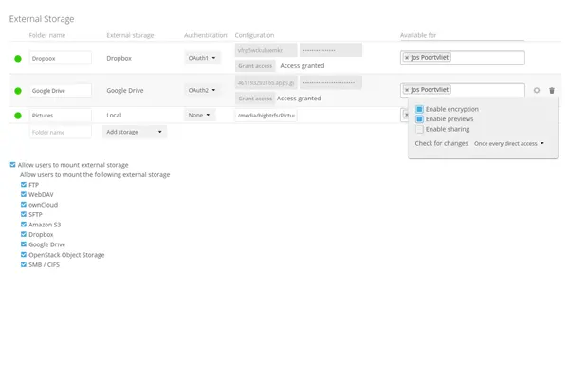Click Grant access button for Dropbox
The width and height of the screenshot is (569, 379).
[255, 66]
